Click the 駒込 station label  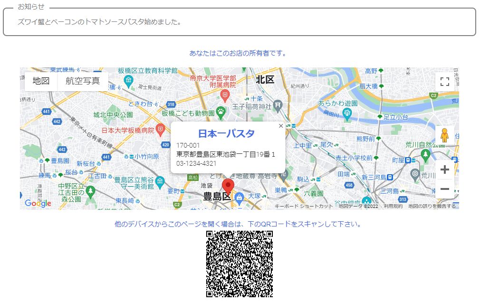click(303, 179)
